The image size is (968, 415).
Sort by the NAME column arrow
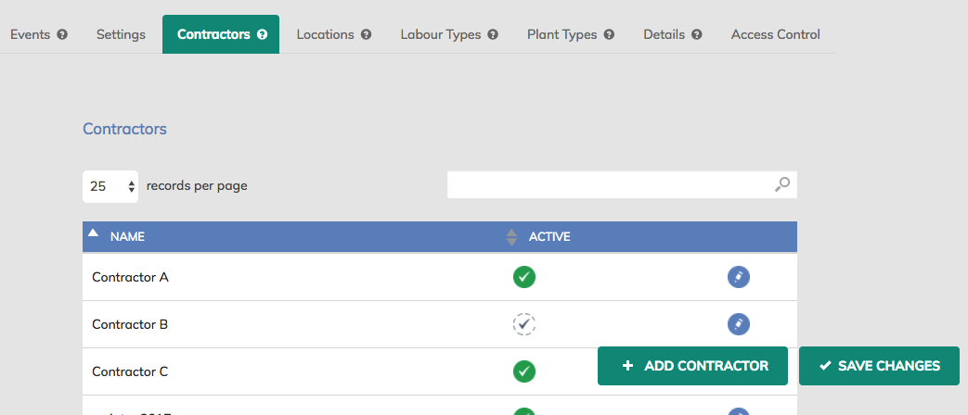pyautogui.click(x=93, y=233)
